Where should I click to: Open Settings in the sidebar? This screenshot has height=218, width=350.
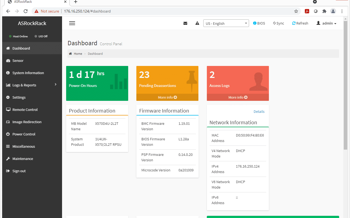click(32, 97)
